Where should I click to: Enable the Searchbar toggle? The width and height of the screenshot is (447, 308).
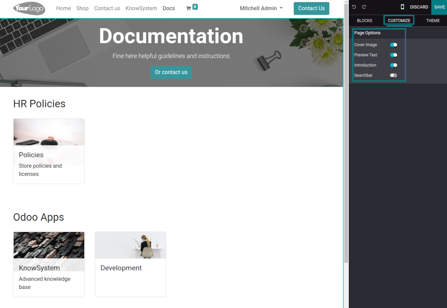(394, 76)
